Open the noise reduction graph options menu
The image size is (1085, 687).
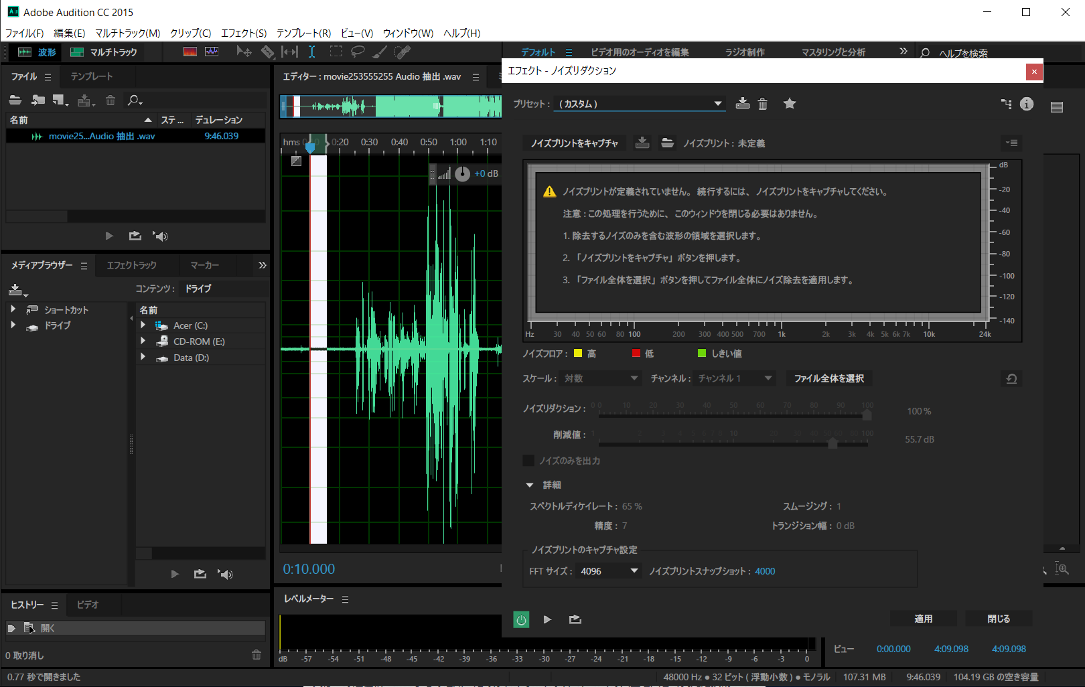(x=1011, y=143)
